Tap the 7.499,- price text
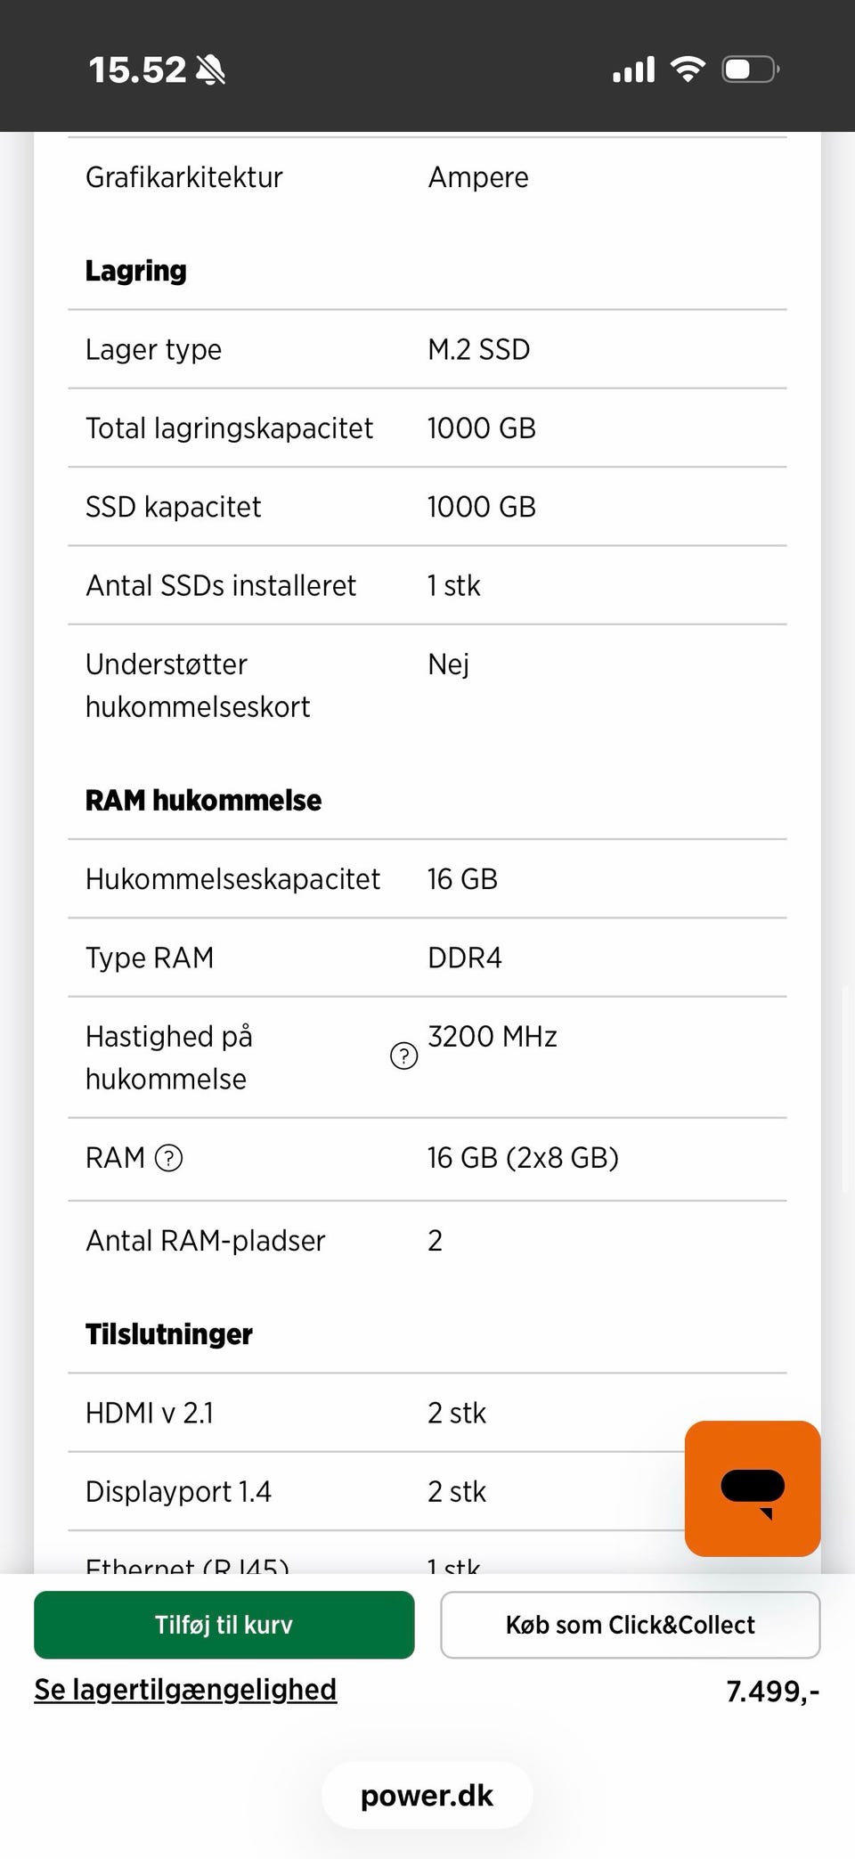Image resolution: width=855 pixels, height=1859 pixels. pos(772,1691)
